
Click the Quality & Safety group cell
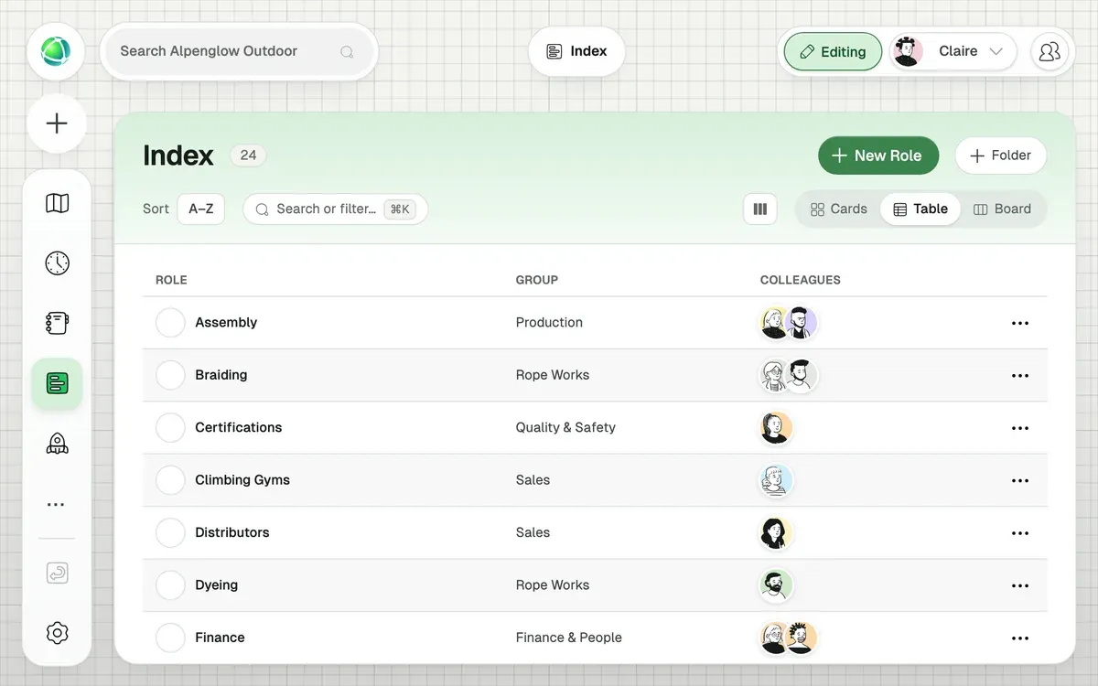click(x=565, y=427)
